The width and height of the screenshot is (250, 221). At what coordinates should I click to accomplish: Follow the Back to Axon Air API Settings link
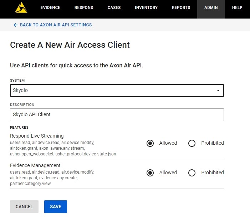pos(56,25)
